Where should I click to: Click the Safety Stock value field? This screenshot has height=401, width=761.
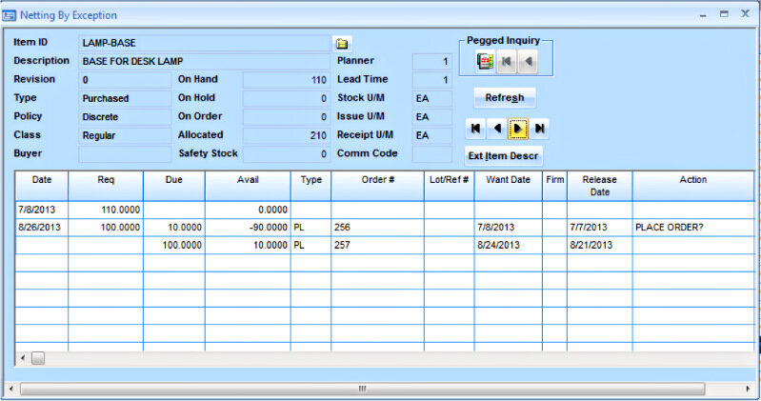coord(286,153)
